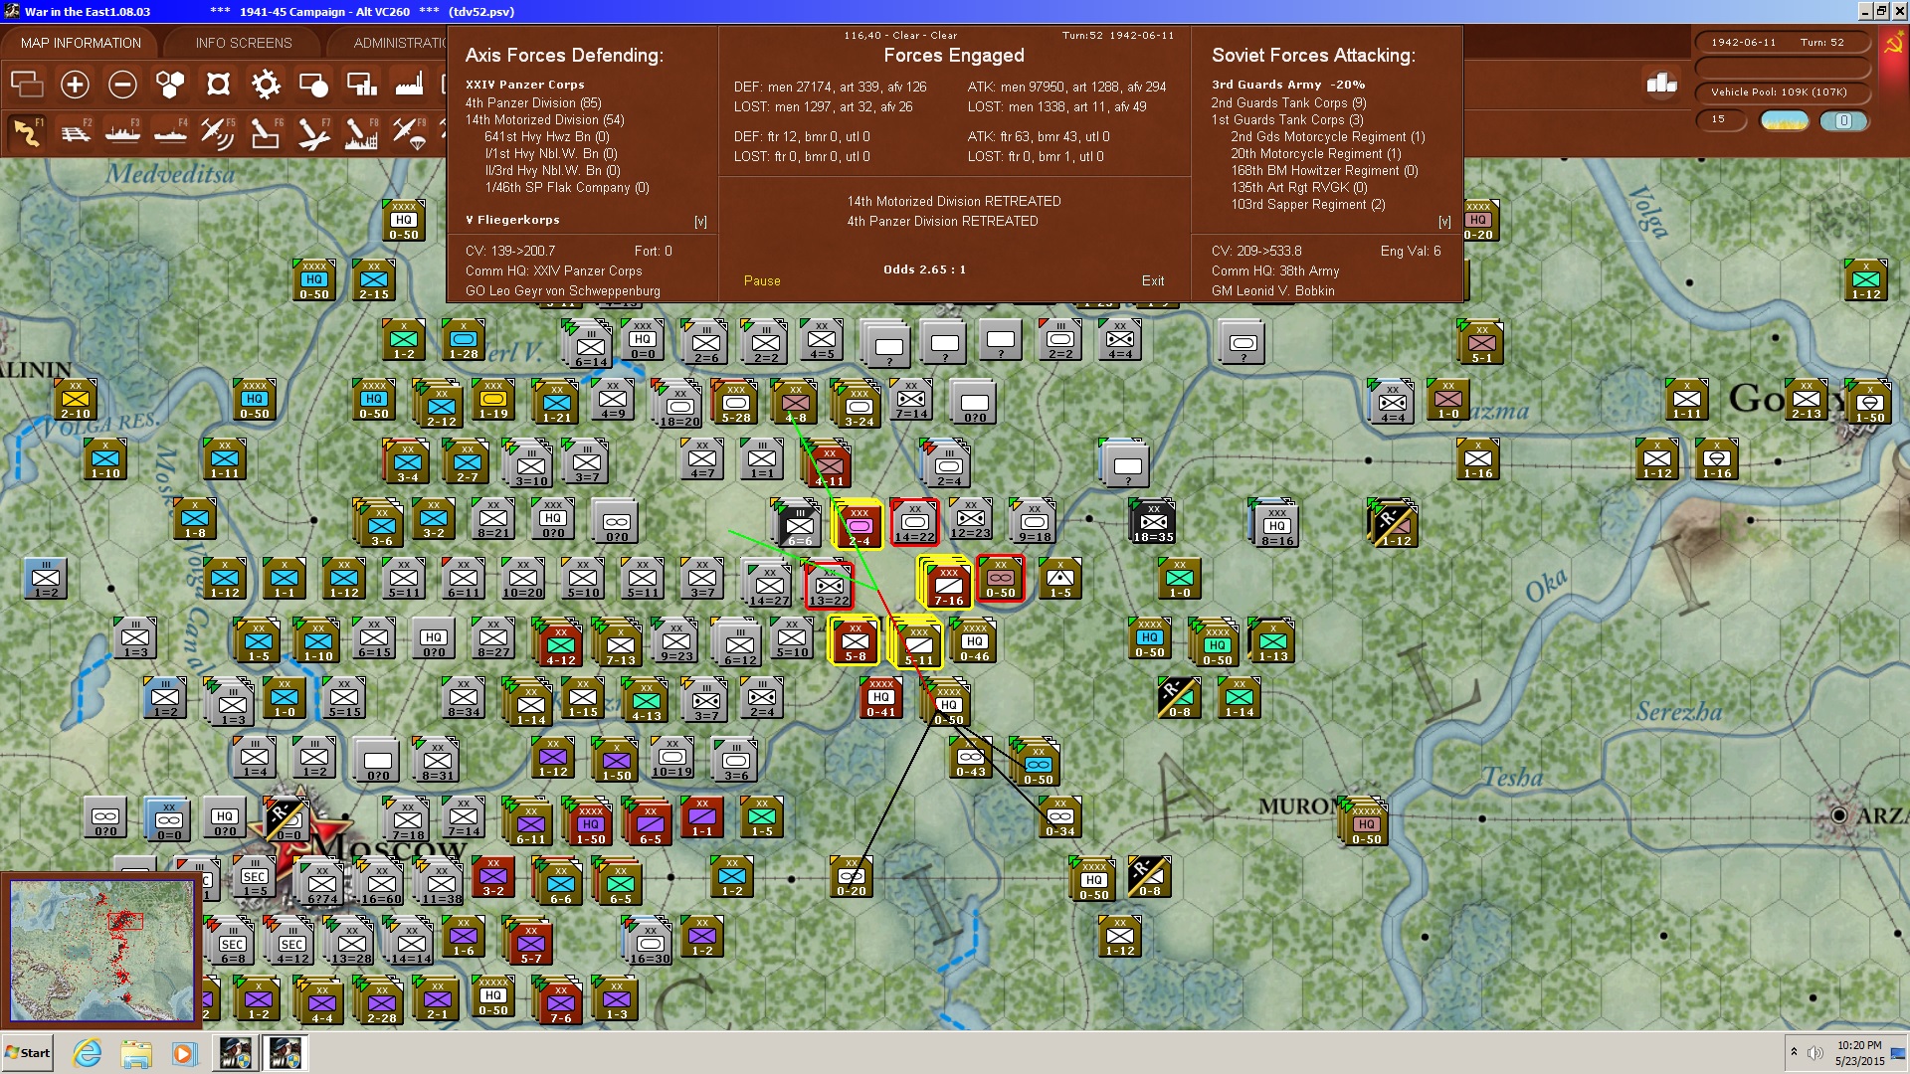Click 103rd Sapper Regiment entry
This screenshot has width=1910, height=1074.
click(x=1308, y=204)
